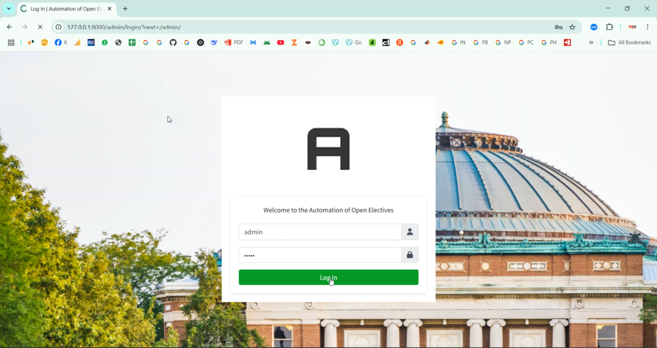
Task: Open the YouTube bookmark
Action: click(281, 43)
